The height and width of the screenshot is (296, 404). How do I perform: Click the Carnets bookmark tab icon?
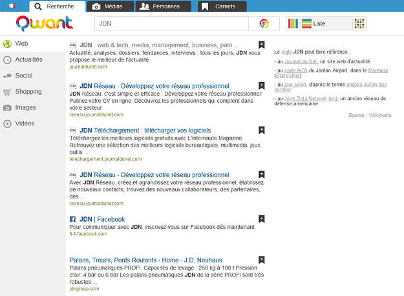(205, 6)
